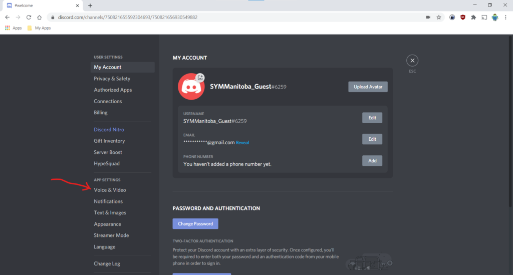
Task: Click the avatar image upload icon
Action: pyautogui.click(x=200, y=78)
